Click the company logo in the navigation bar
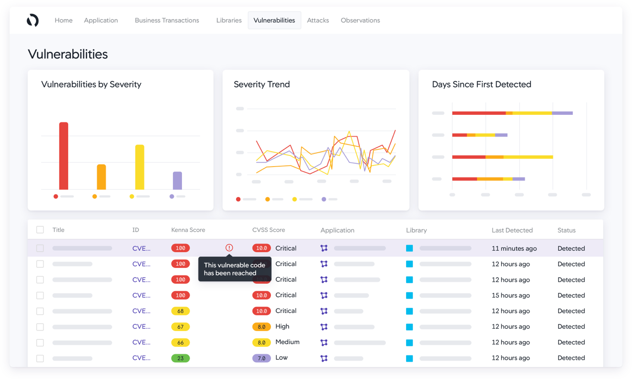The image size is (632, 379). tap(33, 20)
